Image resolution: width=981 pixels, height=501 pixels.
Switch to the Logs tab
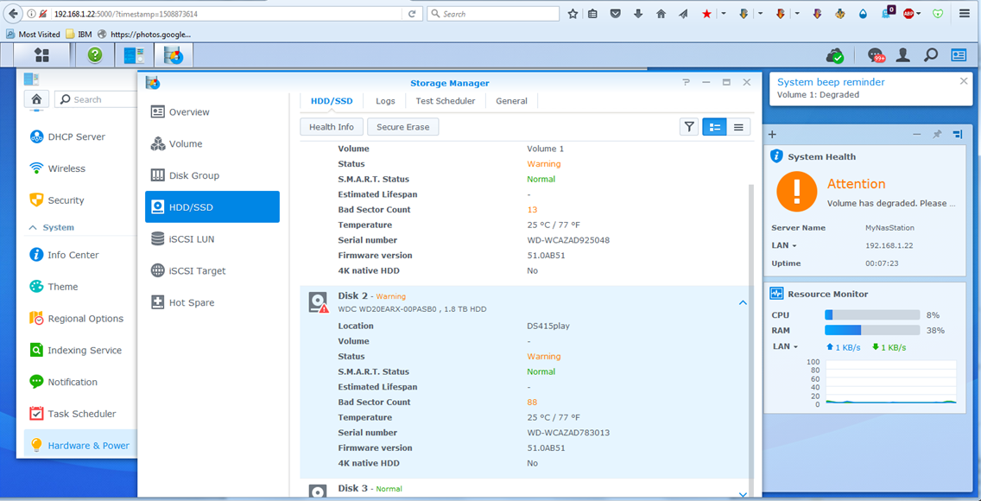click(385, 101)
